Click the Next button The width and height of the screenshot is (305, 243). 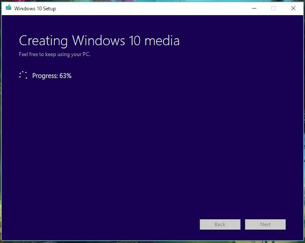click(x=265, y=224)
